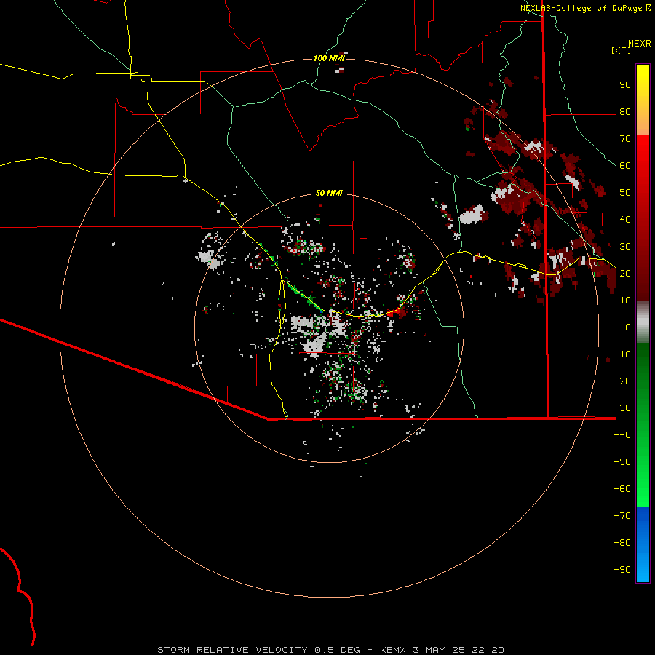Viewport: 655px width, 655px height.
Task: Click the 40 value on the velocity scale
Action: [x=625, y=219]
